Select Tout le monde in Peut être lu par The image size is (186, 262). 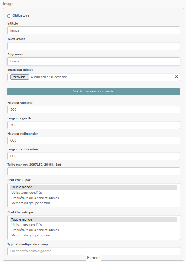tap(22, 187)
